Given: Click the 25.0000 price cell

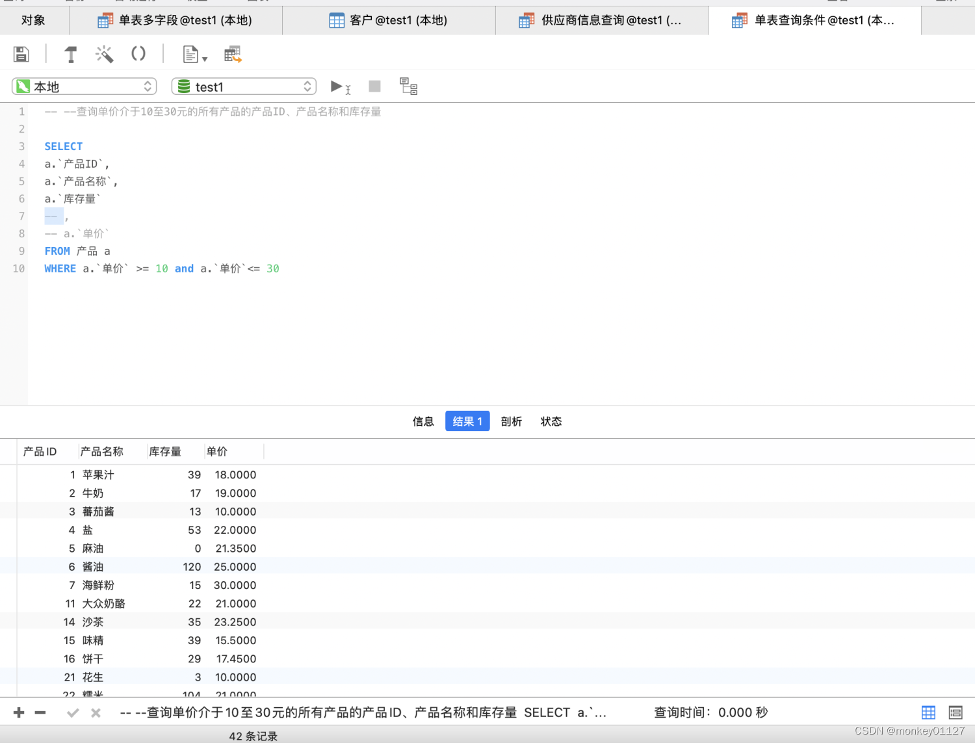Looking at the screenshot, I should pos(234,567).
